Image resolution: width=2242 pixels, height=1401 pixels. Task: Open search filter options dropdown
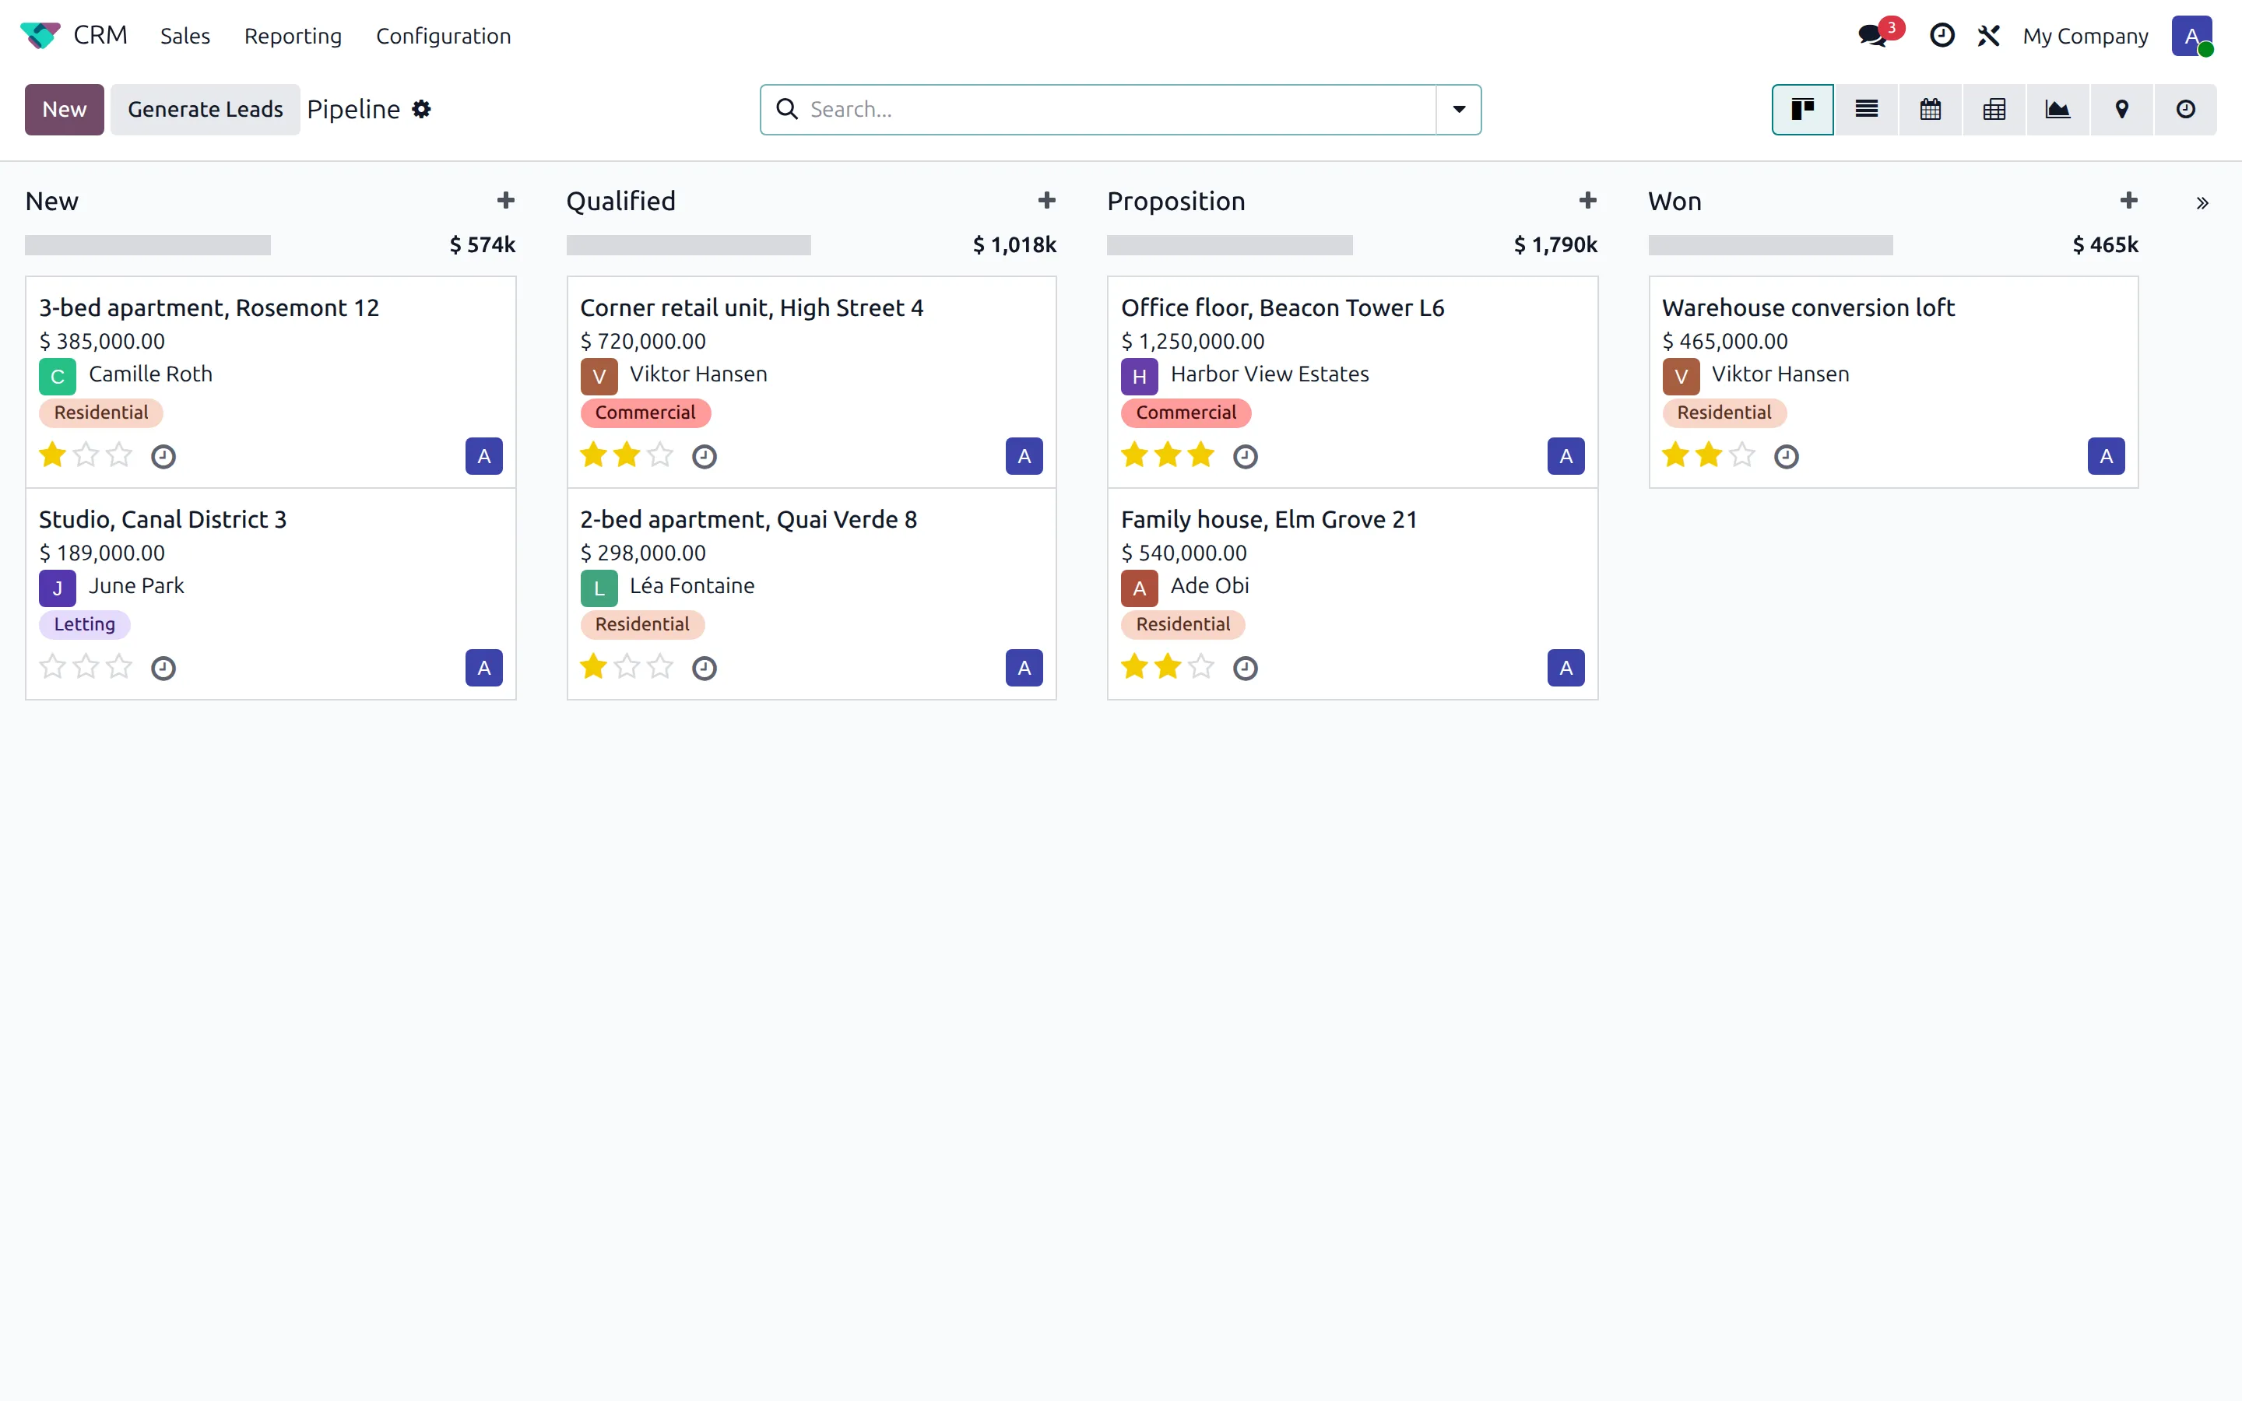point(1458,109)
